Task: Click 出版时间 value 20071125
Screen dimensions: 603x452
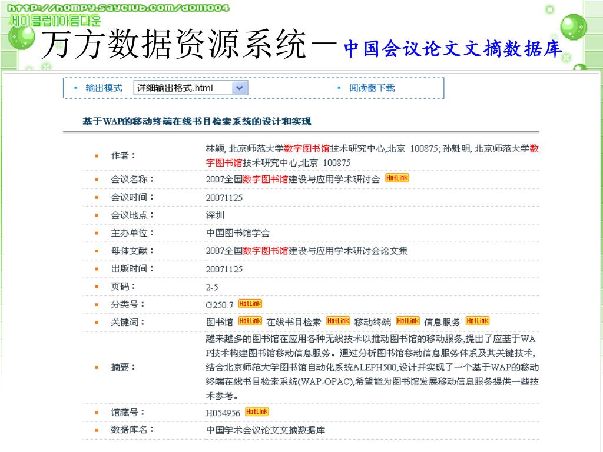Action: click(x=224, y=270)
